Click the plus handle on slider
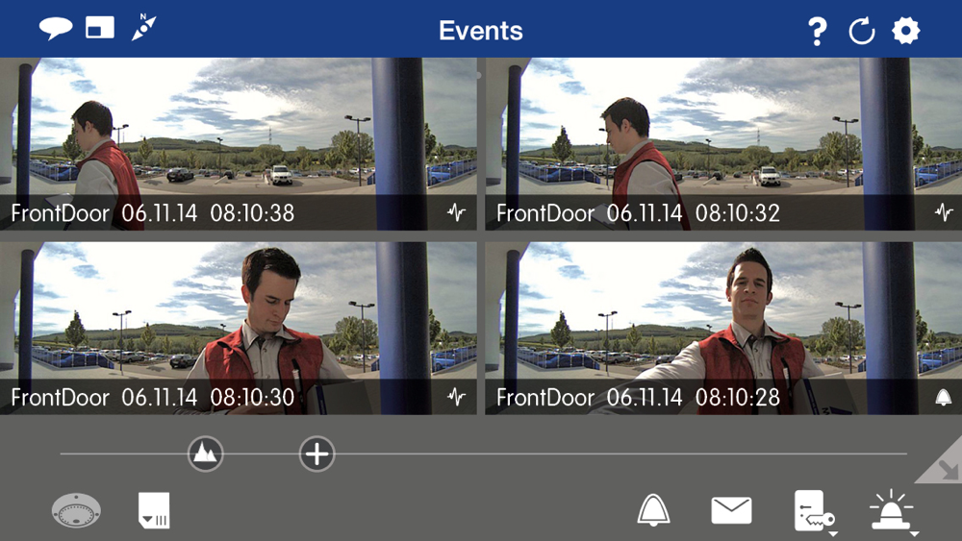 coord(316,454)
